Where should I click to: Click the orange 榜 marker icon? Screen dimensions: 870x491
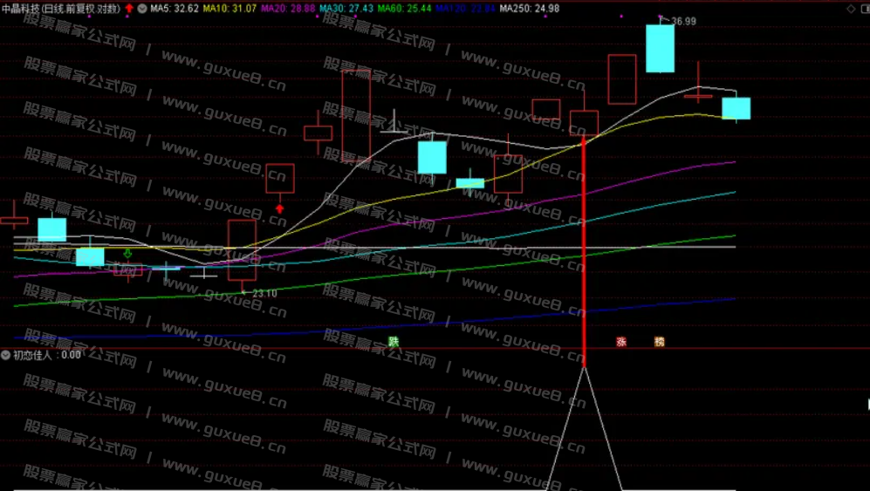tap(660, 342)
